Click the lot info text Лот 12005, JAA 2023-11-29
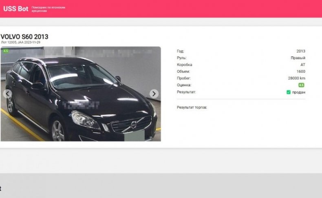The image size is (322, 198). click(20, 42)
